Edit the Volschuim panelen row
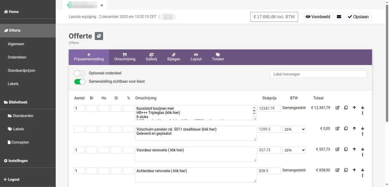 (337, 128)
